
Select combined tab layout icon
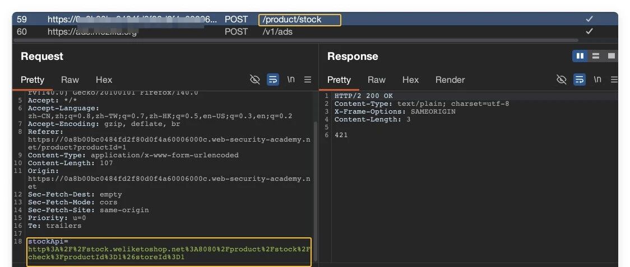click(x=611, y=56)
